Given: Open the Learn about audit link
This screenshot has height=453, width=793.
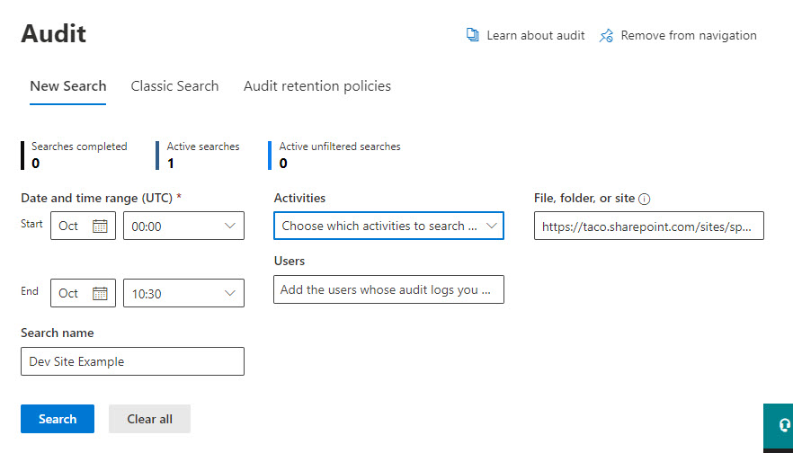Looking at the screenshot, I should tap(536, 35).
